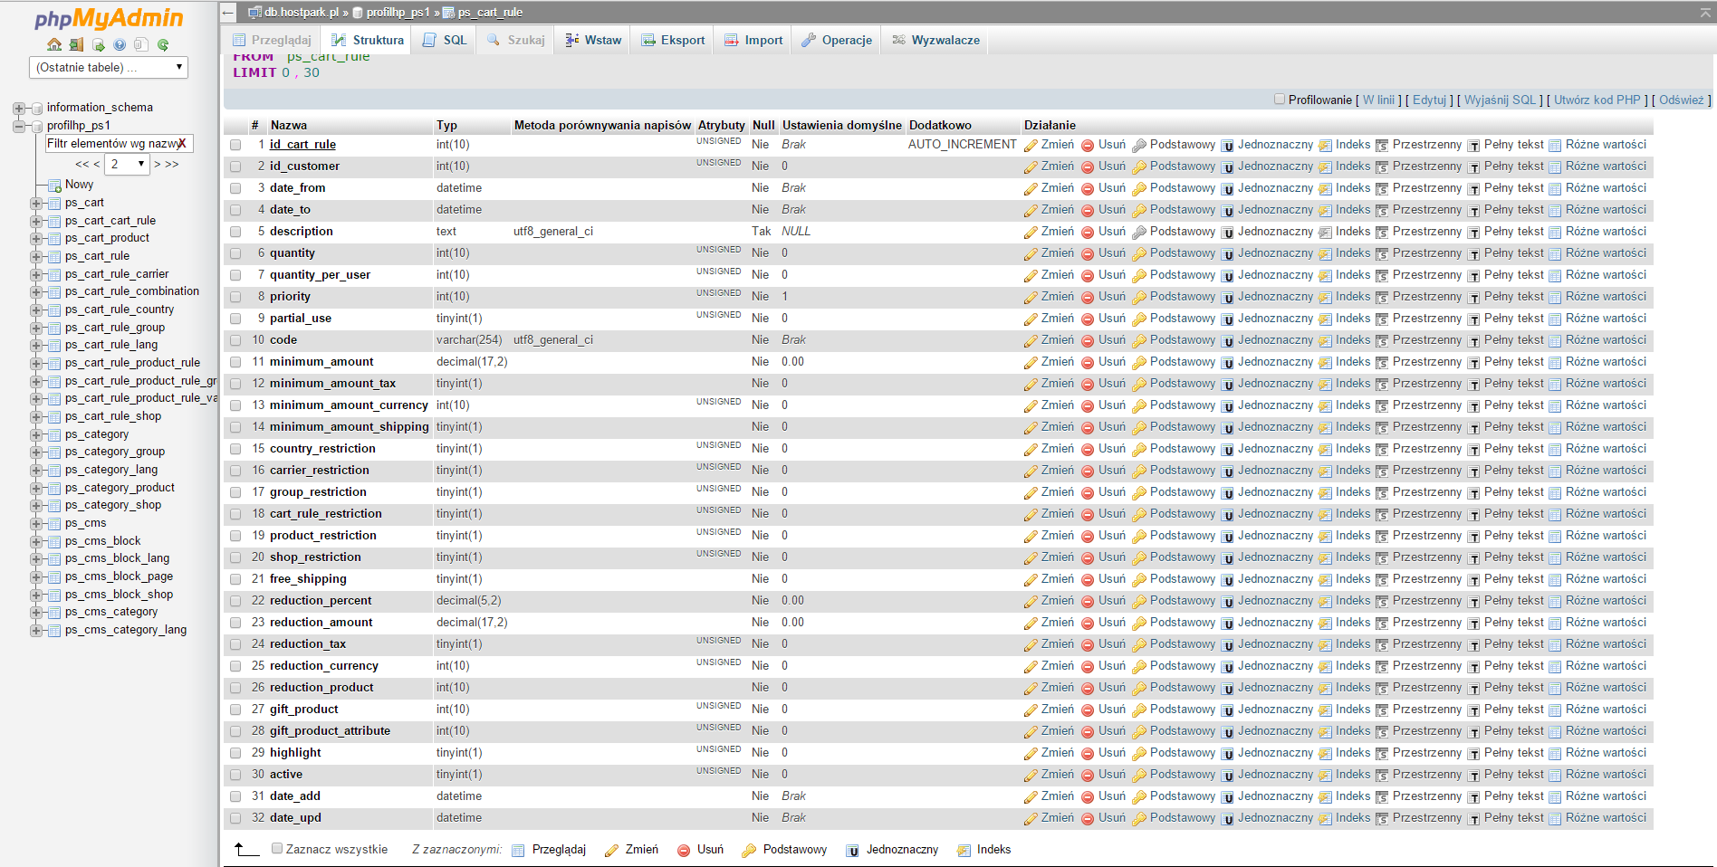
Task: Click the logout door icon
Action: click(76, 44)
